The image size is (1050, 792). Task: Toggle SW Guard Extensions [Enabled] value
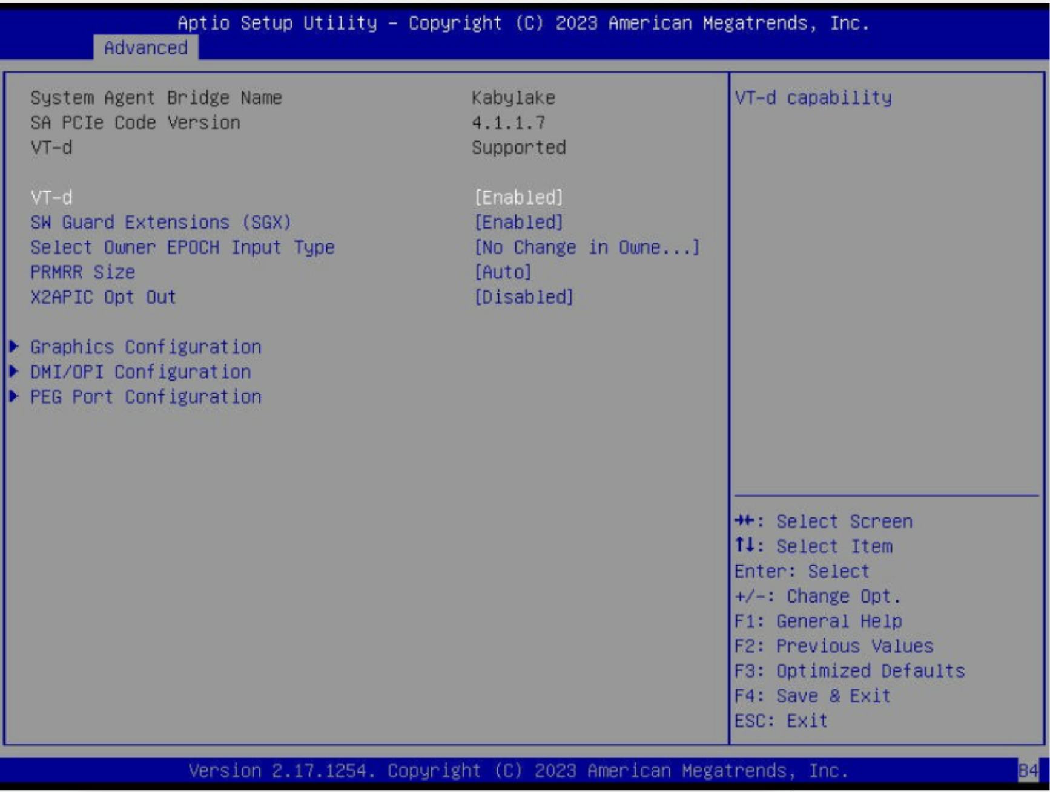[x=519, y=222]
